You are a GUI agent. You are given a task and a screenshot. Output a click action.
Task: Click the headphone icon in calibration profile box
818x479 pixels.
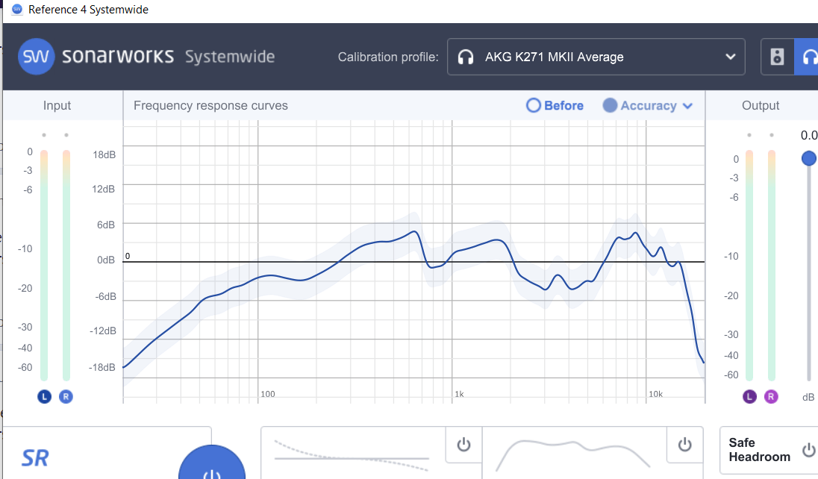click(465, 57)
